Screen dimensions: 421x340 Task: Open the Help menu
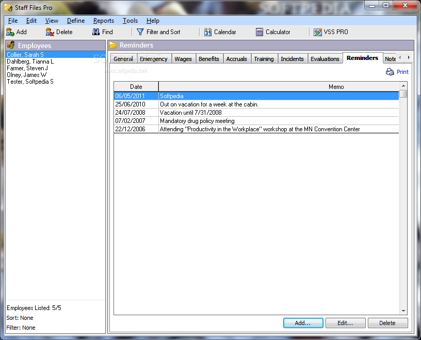pyautogui.click(x=153, y=21)
